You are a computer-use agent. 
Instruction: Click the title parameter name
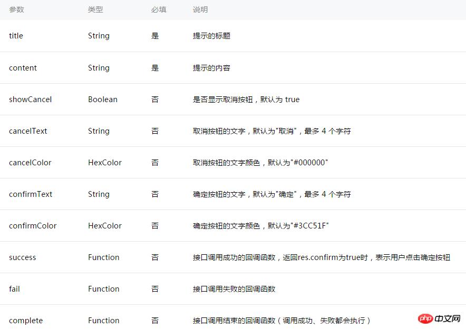[16, 36]
